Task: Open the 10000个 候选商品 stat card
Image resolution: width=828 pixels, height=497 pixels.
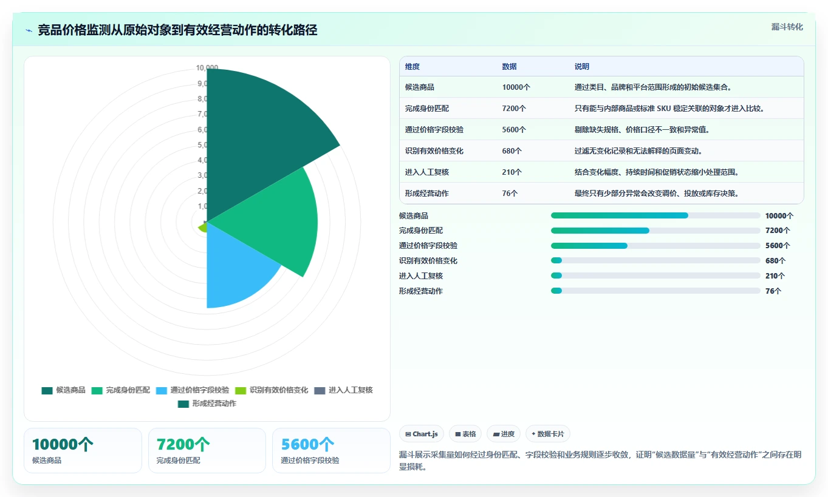Action: click(83, 451)
